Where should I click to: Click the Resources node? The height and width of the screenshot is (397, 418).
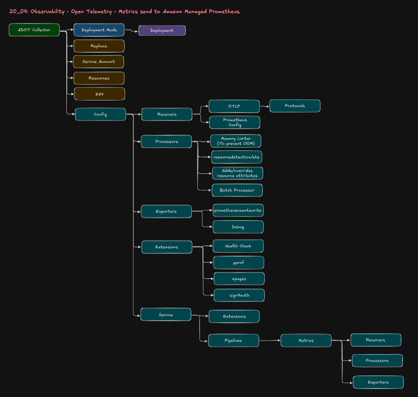click(x=98, y=78)
